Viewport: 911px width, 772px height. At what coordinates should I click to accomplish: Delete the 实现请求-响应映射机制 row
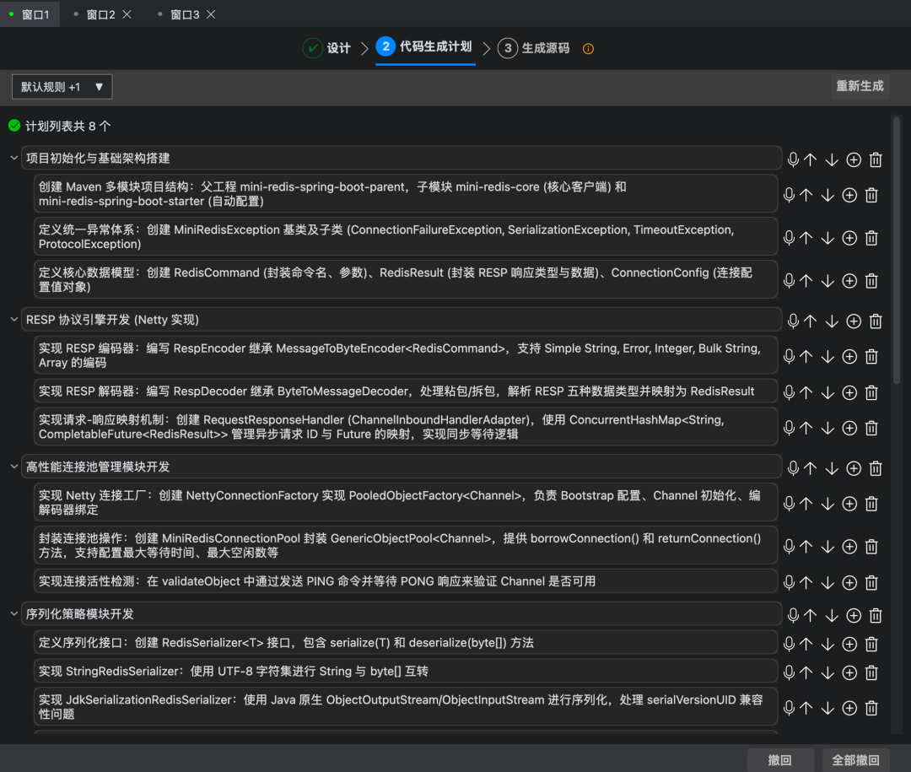coord(871,428)
